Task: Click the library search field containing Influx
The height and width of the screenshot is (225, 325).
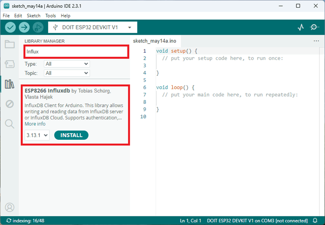Action: pos(76,52)
